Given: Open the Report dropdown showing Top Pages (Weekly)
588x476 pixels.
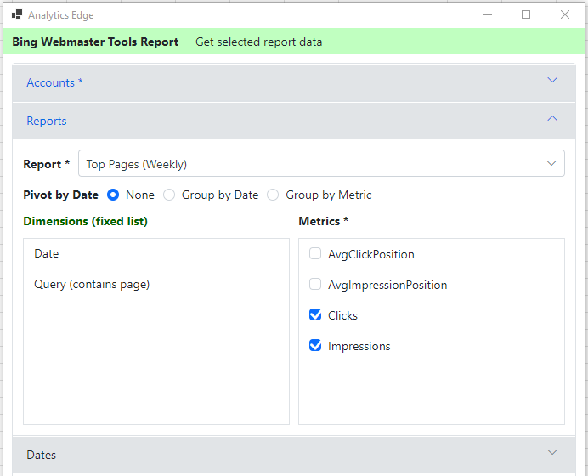Looking at the screenshot, I should 321,163.
